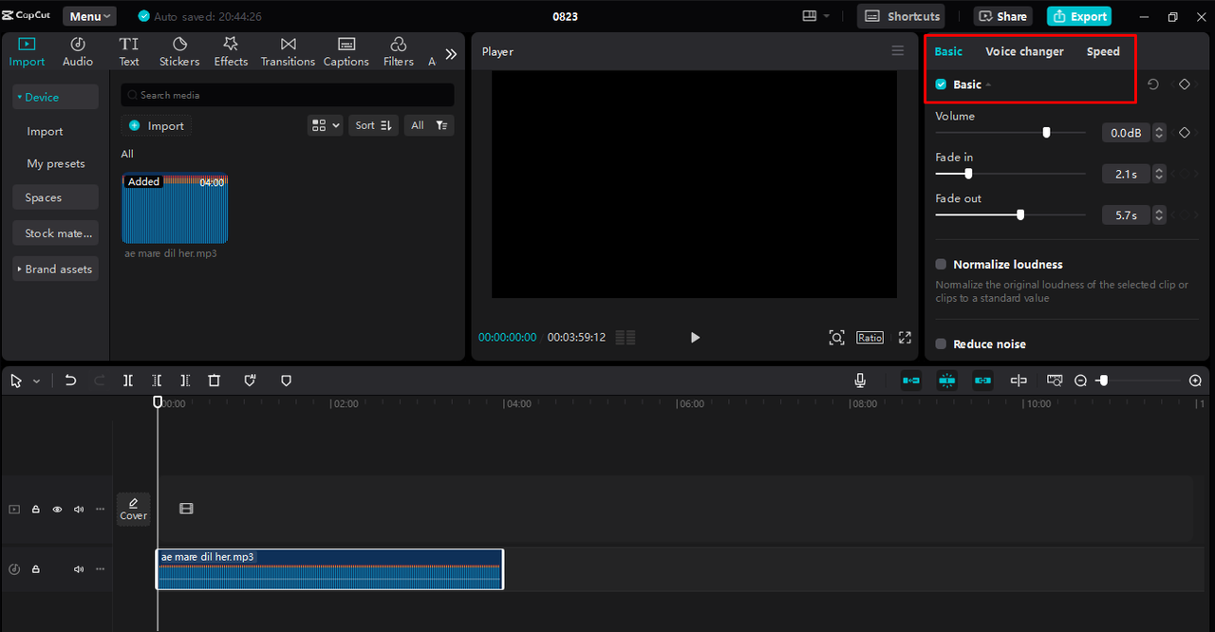Open the Player hamburger menu

click(x=898, y=51)
